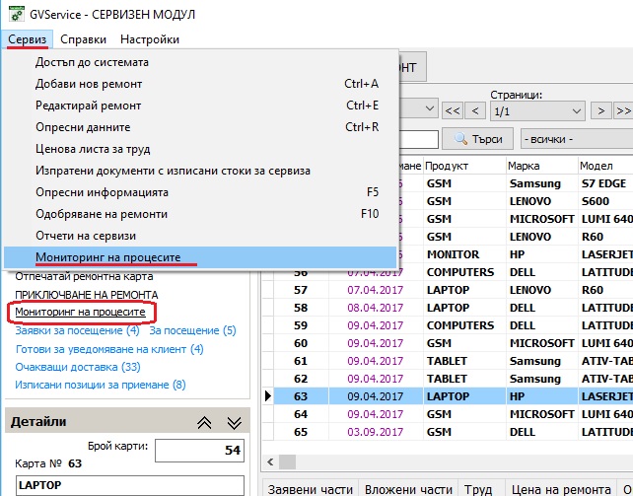Choose Редактирай ремонт menu item
This screenshot has height=496, width=633.
click(x=200, y=106)
